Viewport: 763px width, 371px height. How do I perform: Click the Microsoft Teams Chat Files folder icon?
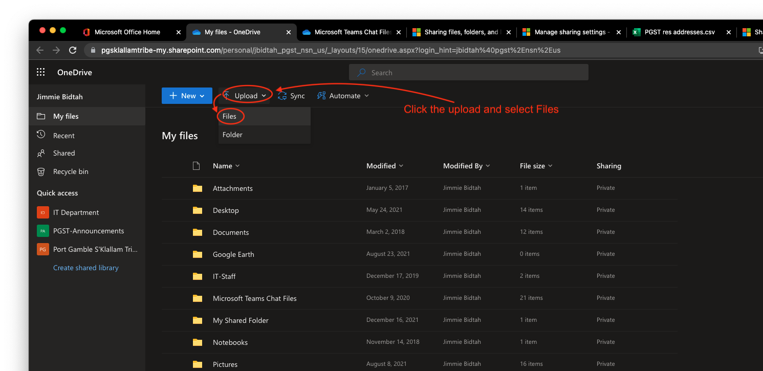point(198,298)
